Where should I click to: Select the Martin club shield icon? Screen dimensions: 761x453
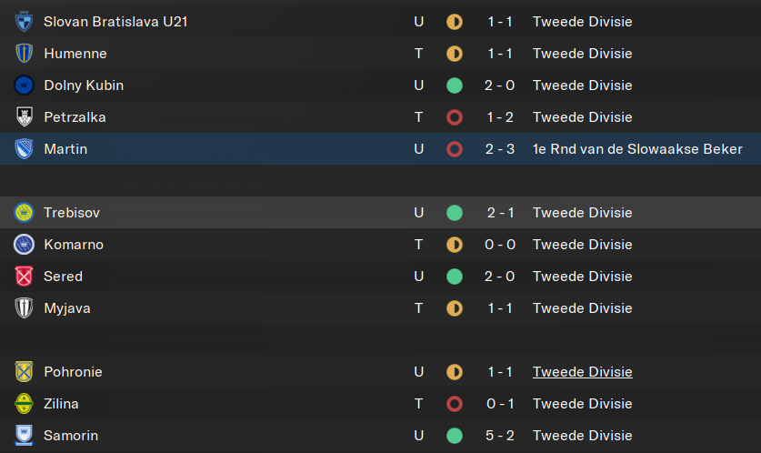click(x=24, y=149)
